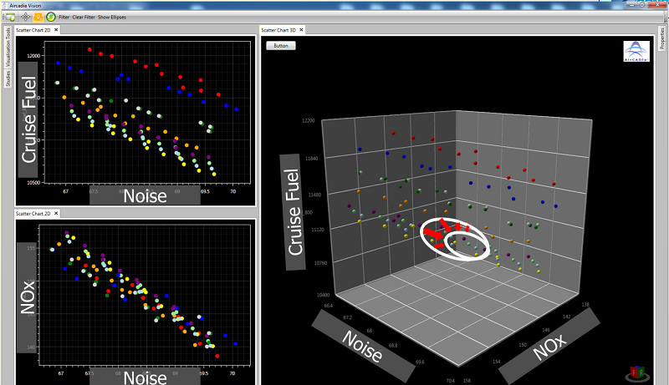This screenshot has height=385, width=669.
Task: Click the Aircadia Vision title bar app icon
Action: (5, 4)
